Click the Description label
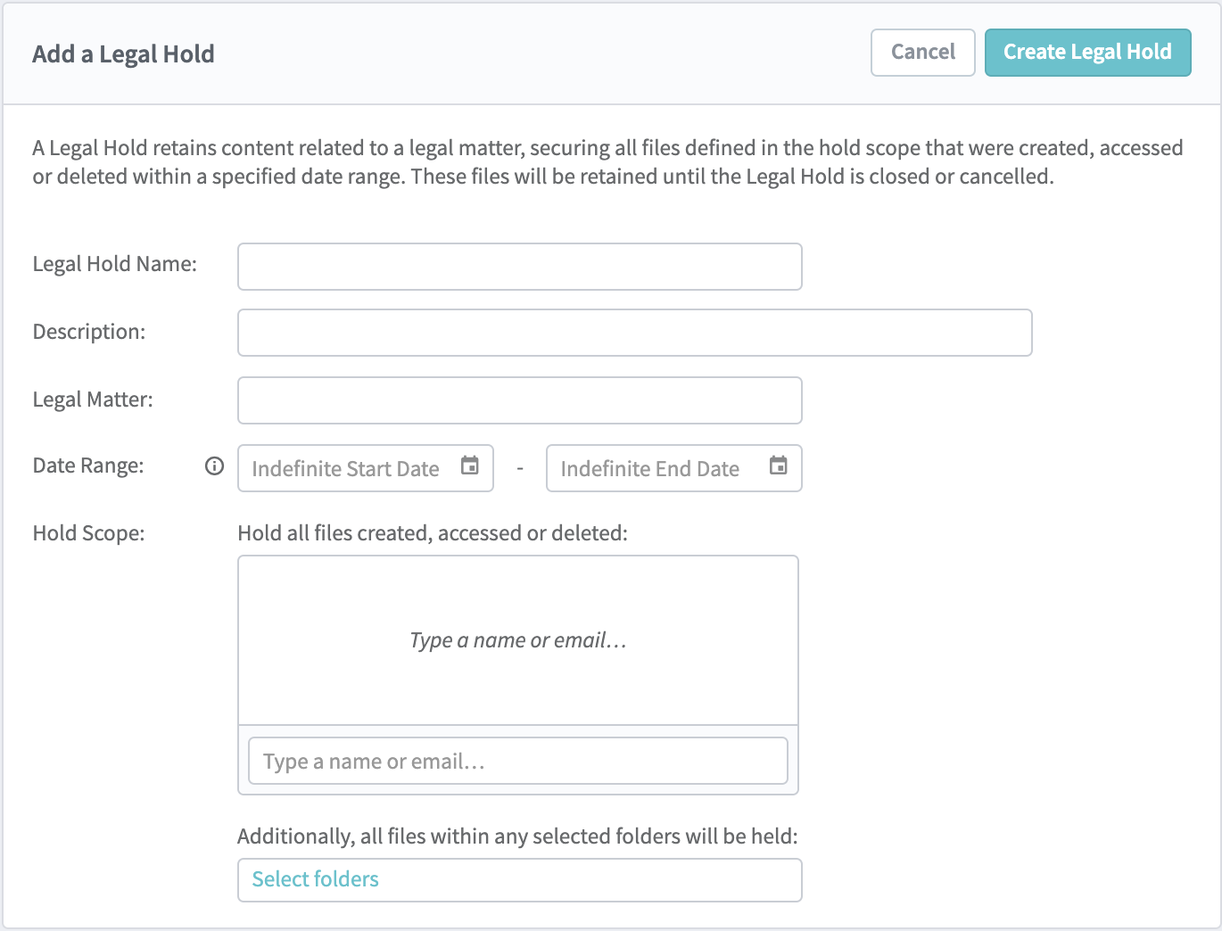 click(x=89, y=332)
